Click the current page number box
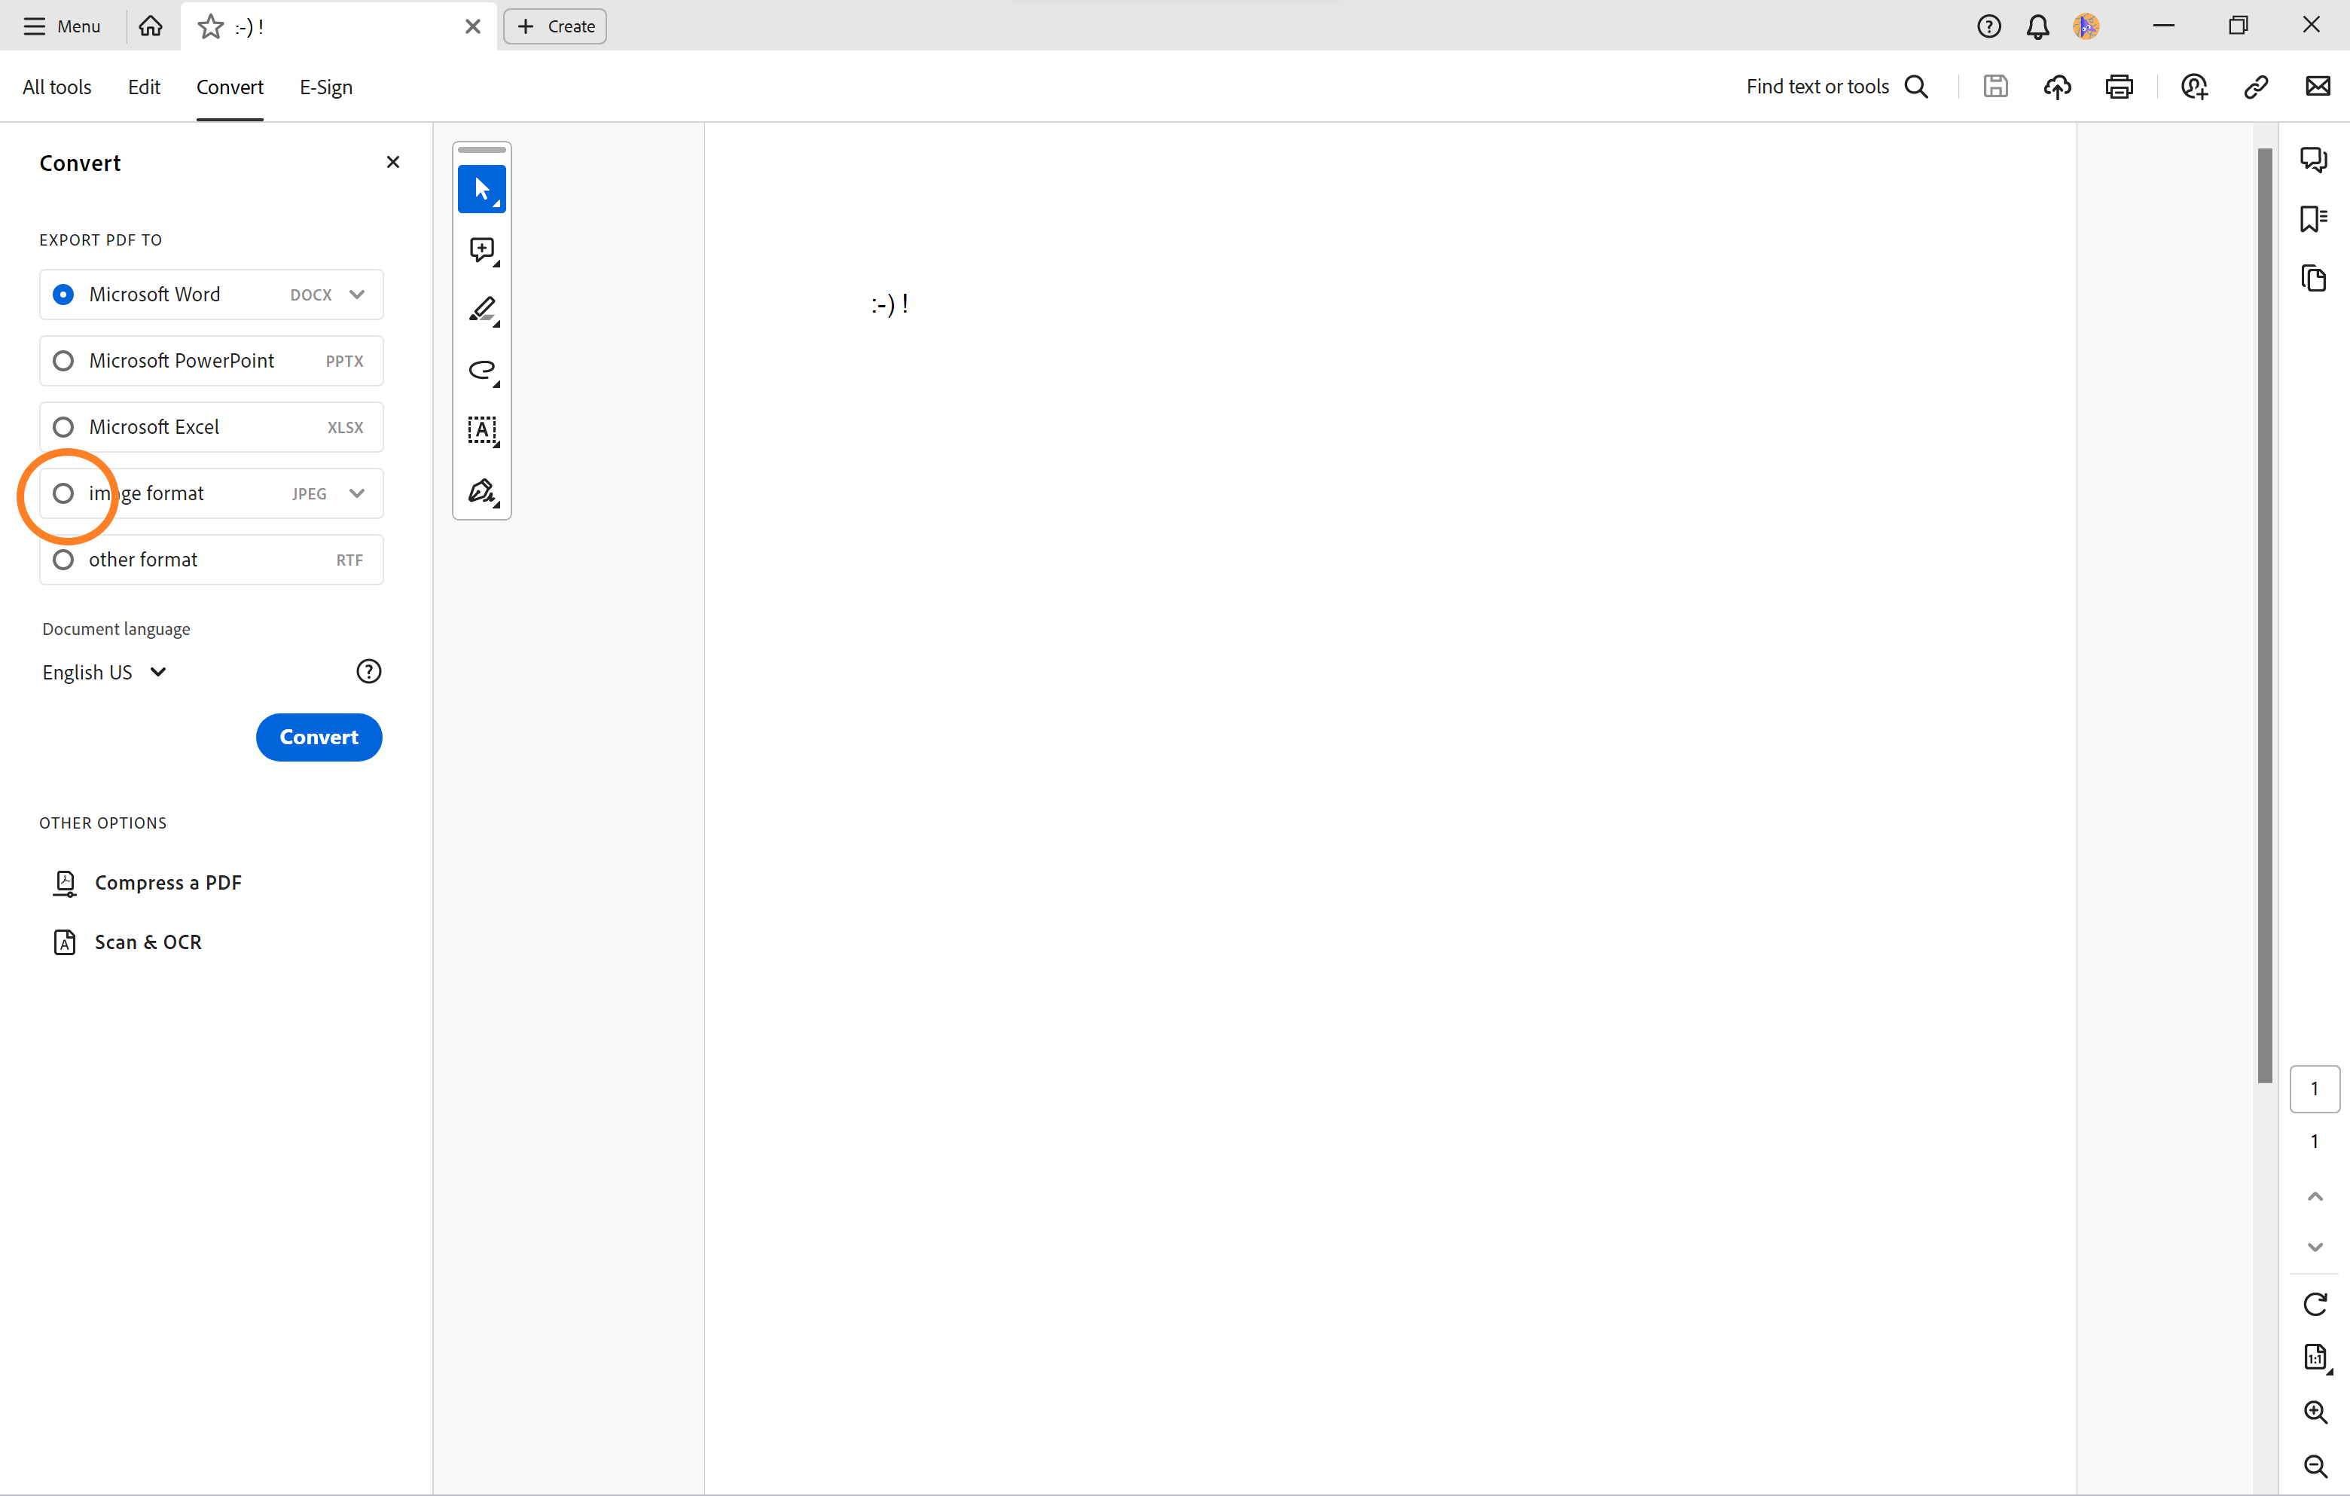Screen dimensions: 2350x1496 coord(2314,1089)
